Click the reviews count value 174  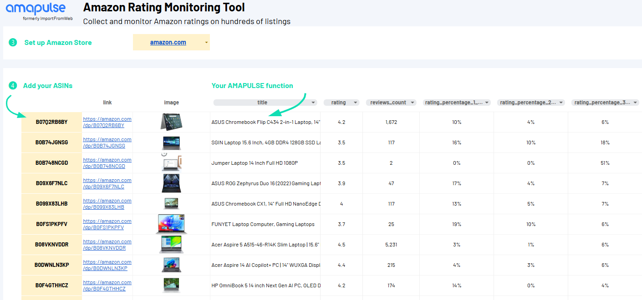click(x=391, y=285)
